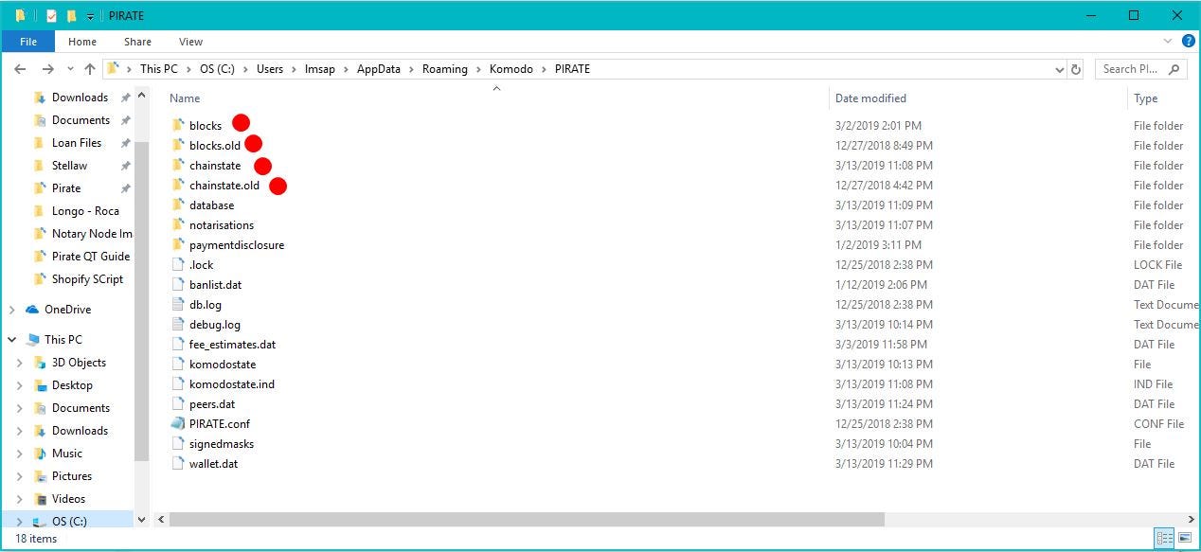The height and width of the screenshot is (552, 1201).
Task: Click the New Folder quick access icon
Action: (x=71, y=15)
